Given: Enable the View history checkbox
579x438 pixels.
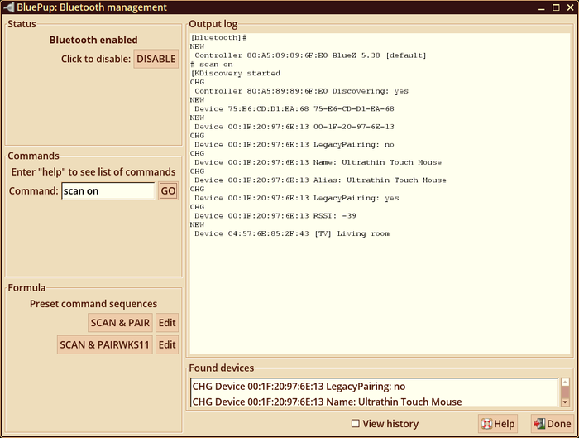Looking at the screenshot, I should 355,424.
